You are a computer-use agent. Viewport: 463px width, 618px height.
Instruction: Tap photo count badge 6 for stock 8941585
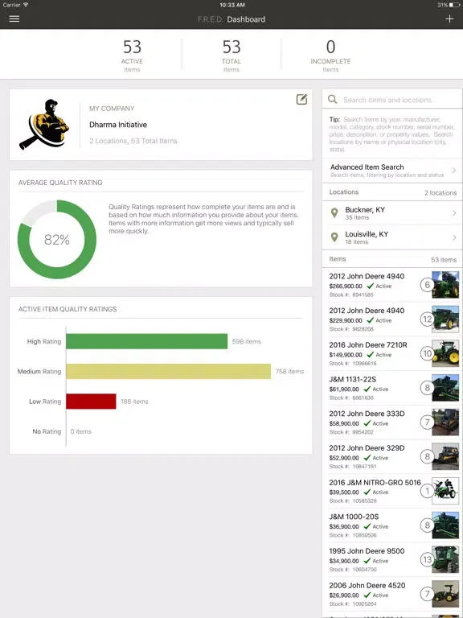[427, 285]
